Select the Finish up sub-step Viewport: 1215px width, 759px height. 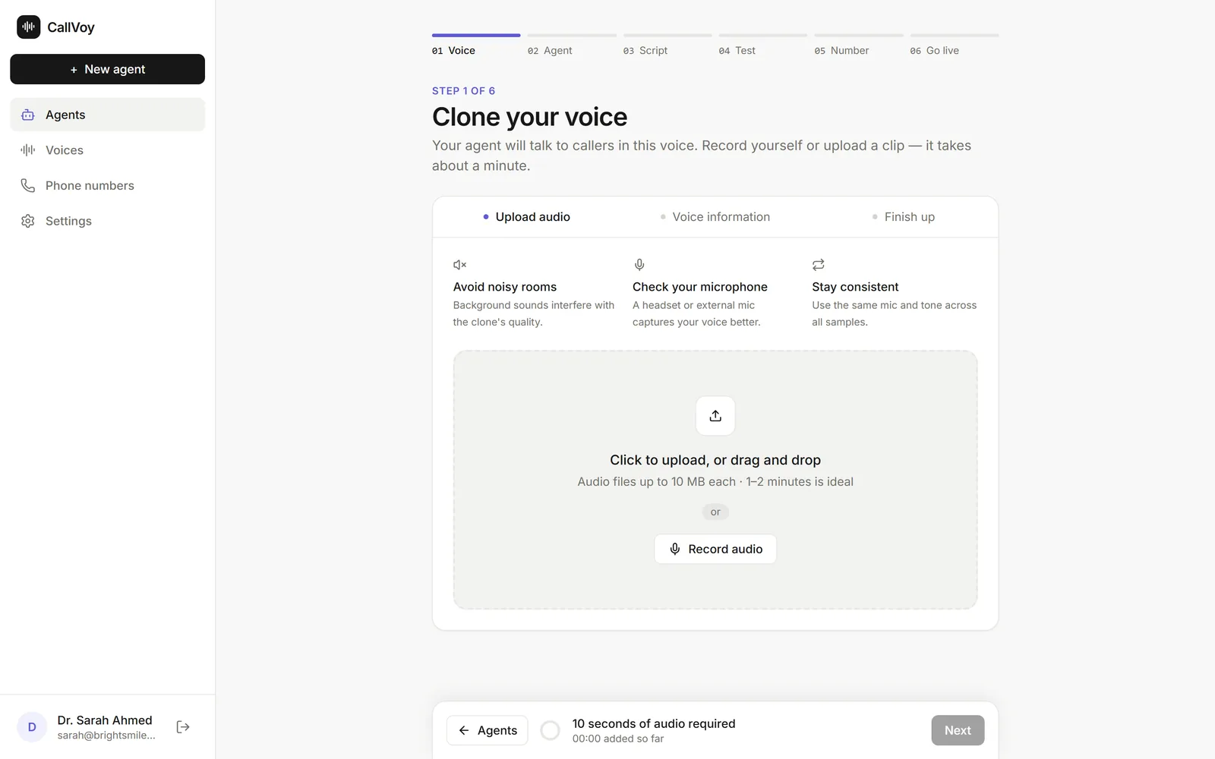coord(903,217)
